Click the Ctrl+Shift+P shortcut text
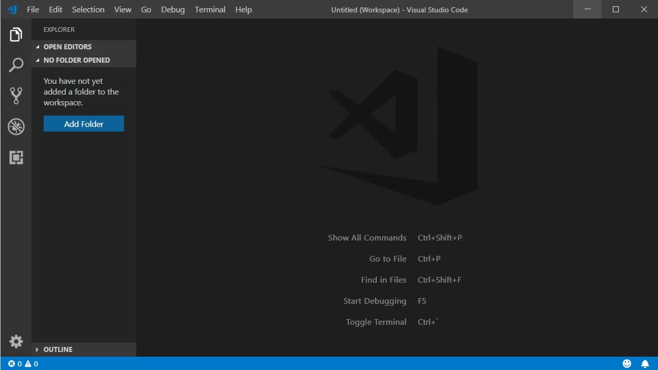 click(x=440, y=237)
